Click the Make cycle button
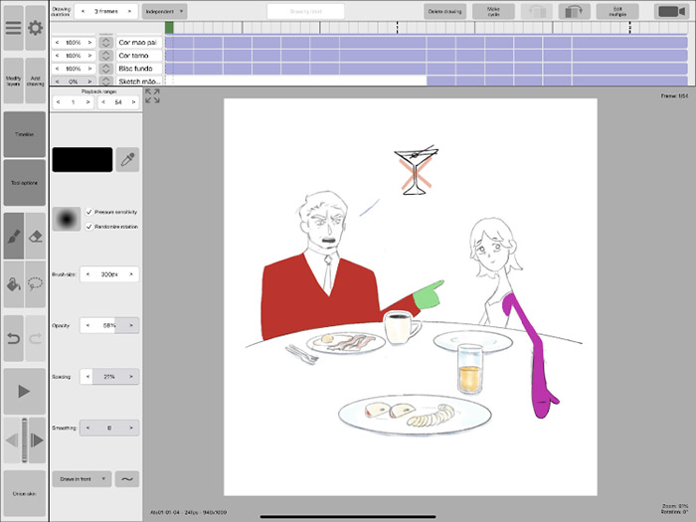The width and height of the screenshot is (696, 522). tap(494, 12)
